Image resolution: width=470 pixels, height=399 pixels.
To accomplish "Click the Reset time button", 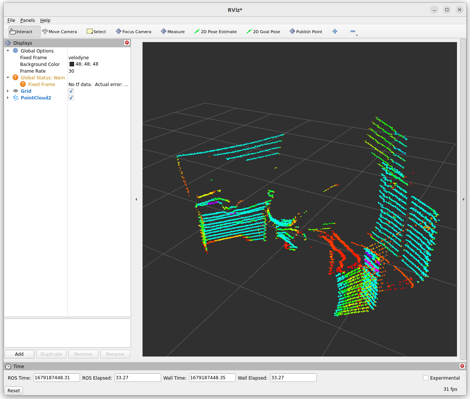I will coord(14,390).
